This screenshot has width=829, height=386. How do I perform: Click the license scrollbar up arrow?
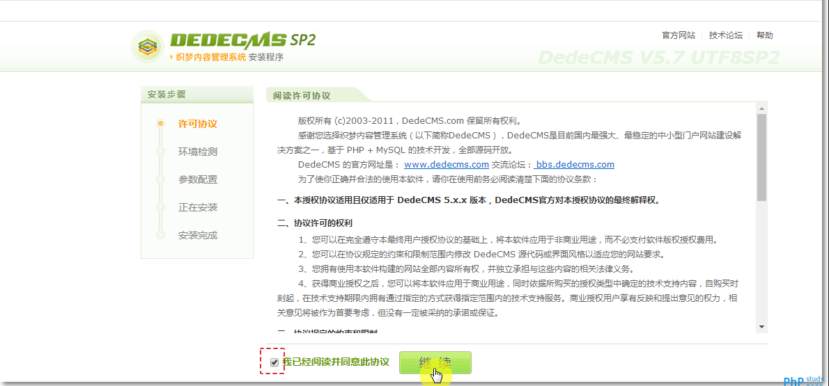[761, 108]
